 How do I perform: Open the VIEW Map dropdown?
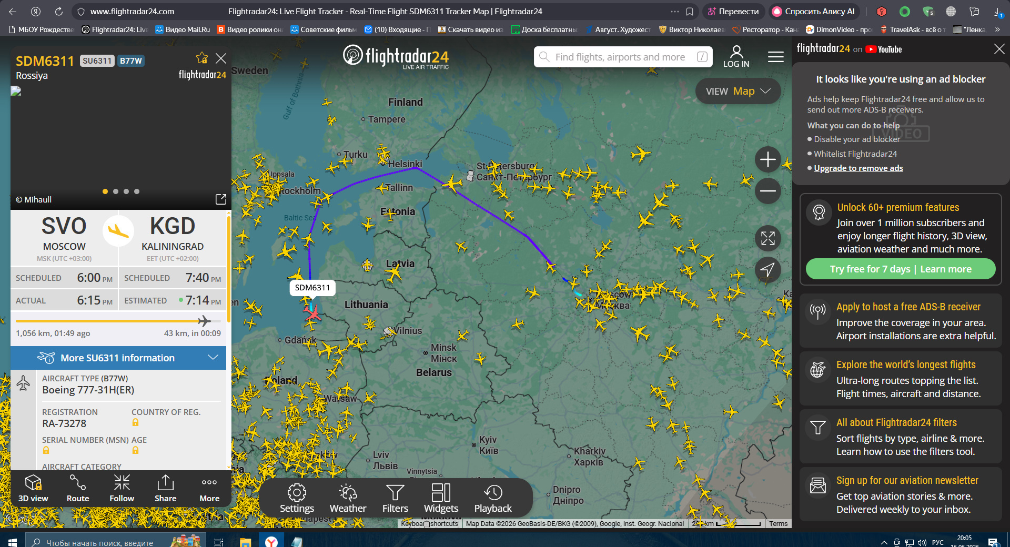738,91
